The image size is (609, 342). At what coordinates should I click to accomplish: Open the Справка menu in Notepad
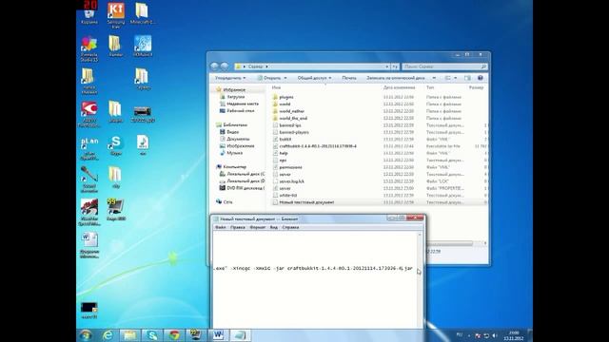[290, 227]
